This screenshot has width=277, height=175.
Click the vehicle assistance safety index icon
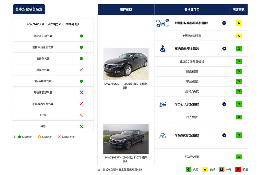163,135
